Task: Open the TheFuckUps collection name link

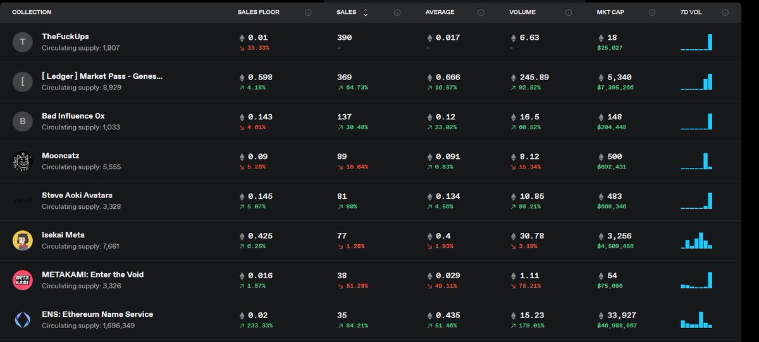Action: pyautogui.click(x=65, y=37)
